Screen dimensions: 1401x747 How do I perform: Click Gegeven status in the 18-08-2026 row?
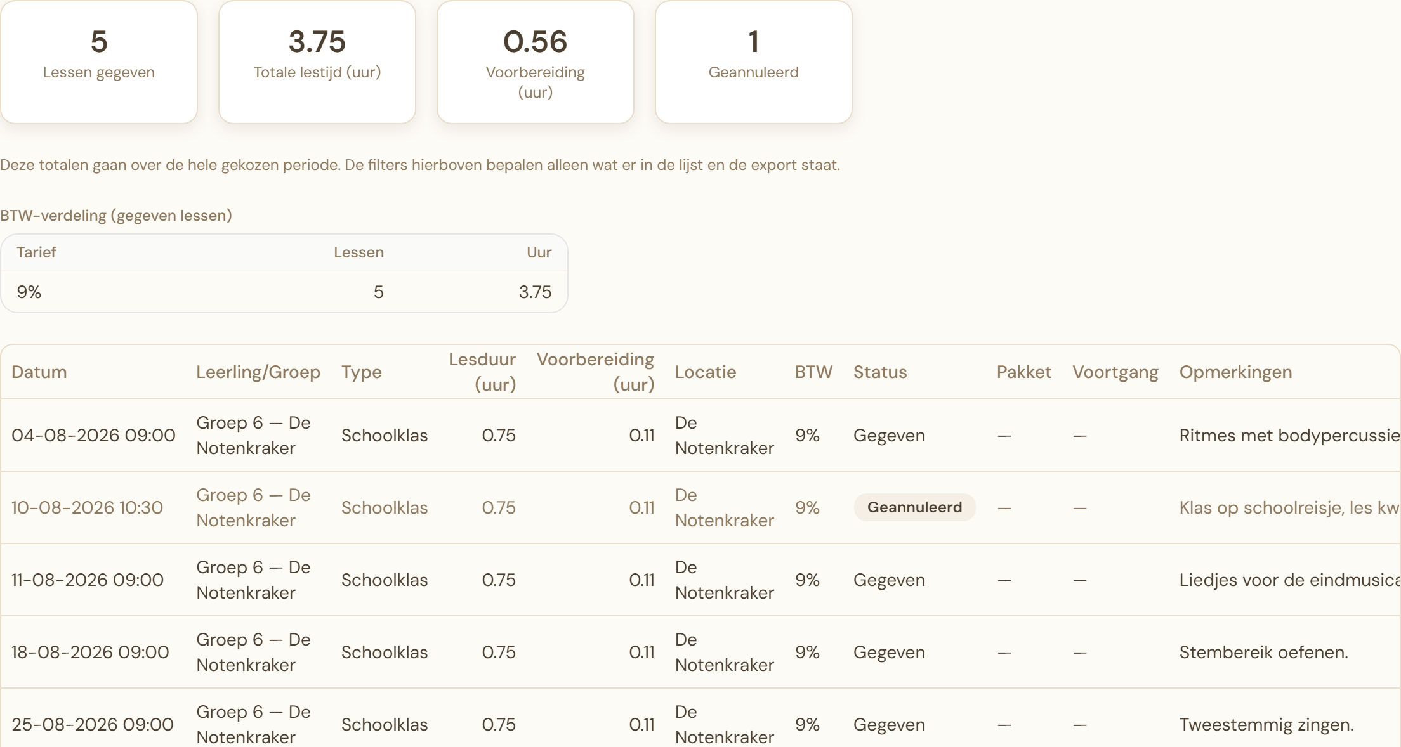(889, 653)
